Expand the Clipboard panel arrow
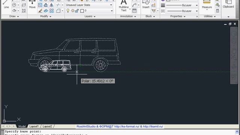Viewport: 240px width, 135px height. point(228,16)
